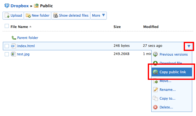This screenshot has width=196, height=116.
Task: Click the File Name column header
Action: (19, 27)
